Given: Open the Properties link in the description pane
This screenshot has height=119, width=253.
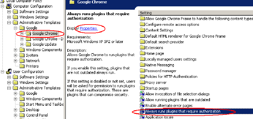Looking at the screenshot, I should click(x=88, y=28).
